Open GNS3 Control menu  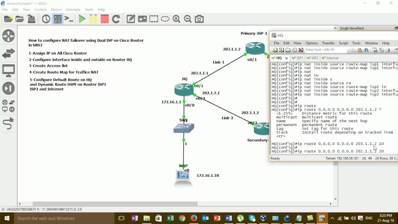pos(40,10)
